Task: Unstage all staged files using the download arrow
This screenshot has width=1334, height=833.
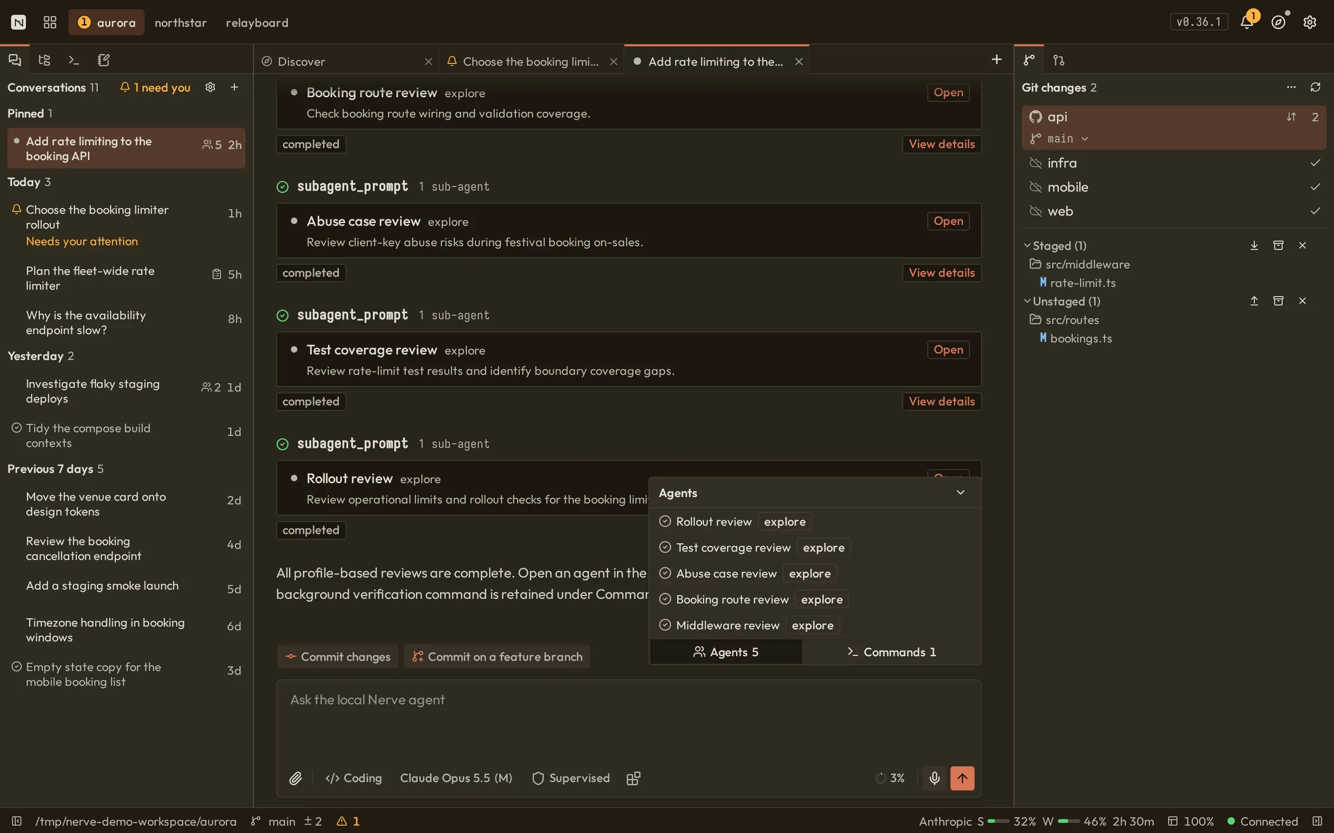Action: pyautogui.click(x=1254, y=245)
